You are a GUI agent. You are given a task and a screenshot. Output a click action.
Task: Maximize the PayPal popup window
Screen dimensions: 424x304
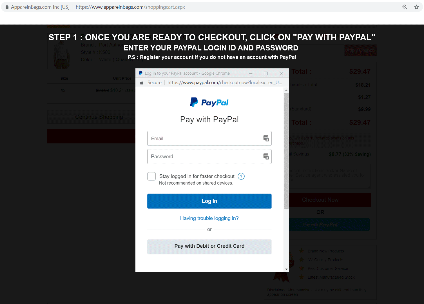265,73
